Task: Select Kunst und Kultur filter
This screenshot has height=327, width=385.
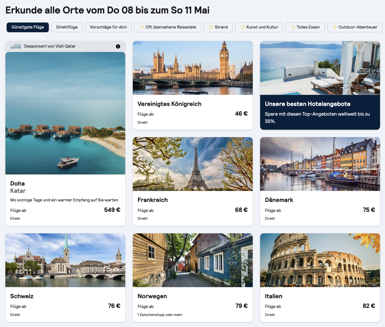Action: click(259, 27)
